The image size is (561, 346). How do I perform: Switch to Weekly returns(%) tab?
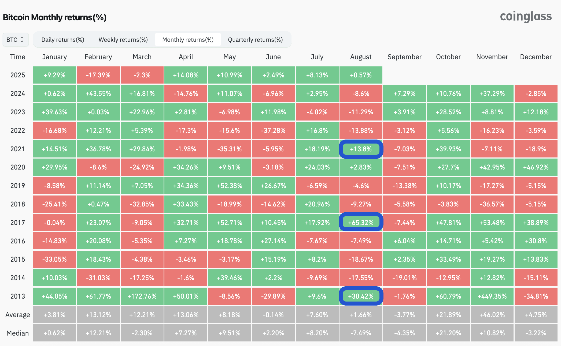(x=123, y=40)
